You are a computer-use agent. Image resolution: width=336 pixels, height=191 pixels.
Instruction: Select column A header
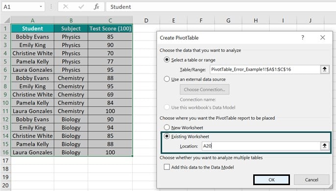pyautogui.click(x=32, y=21)
